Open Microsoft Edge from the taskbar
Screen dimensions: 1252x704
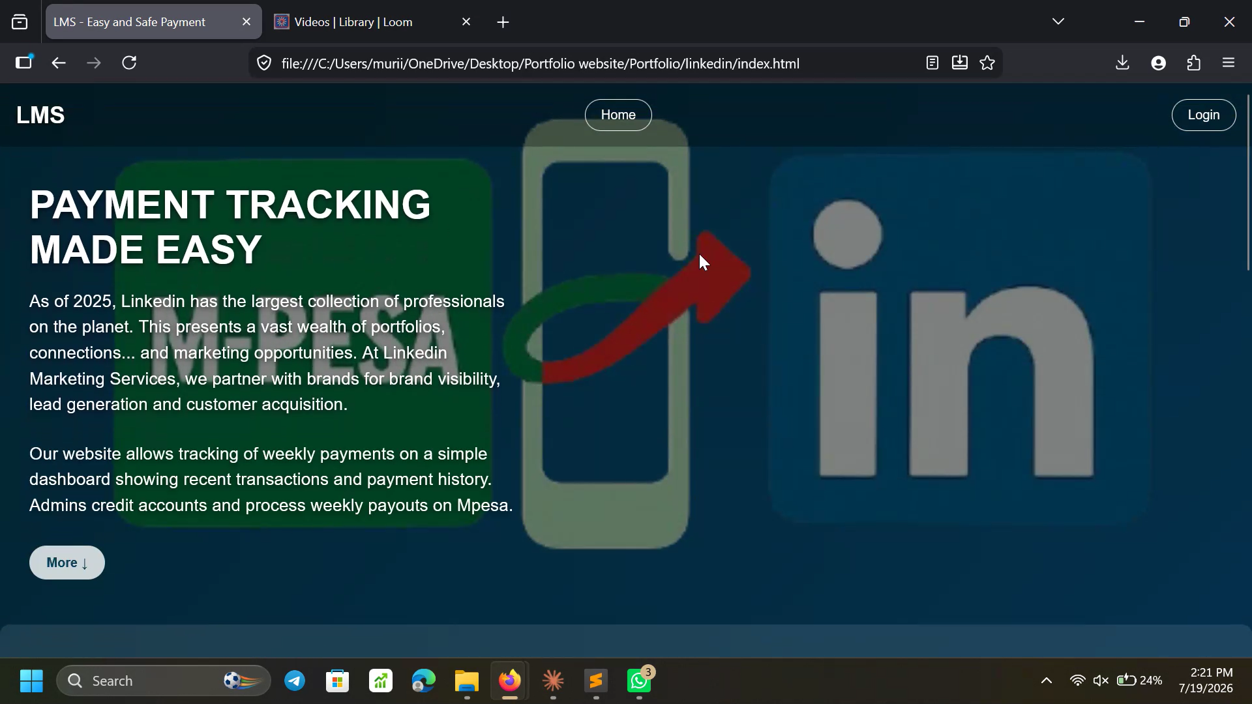coord(424,681)
